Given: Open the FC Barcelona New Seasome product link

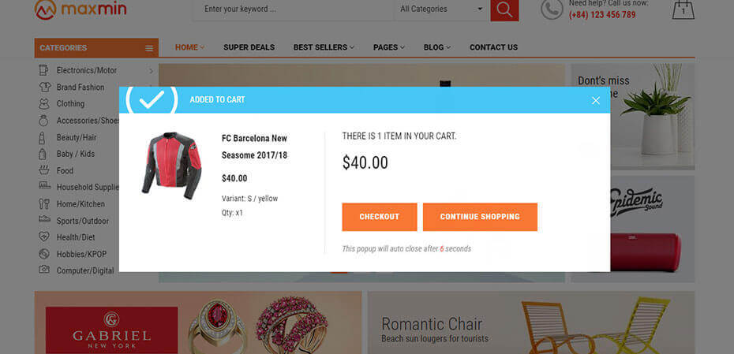Looking at the screenshot, I should (254, 147).
